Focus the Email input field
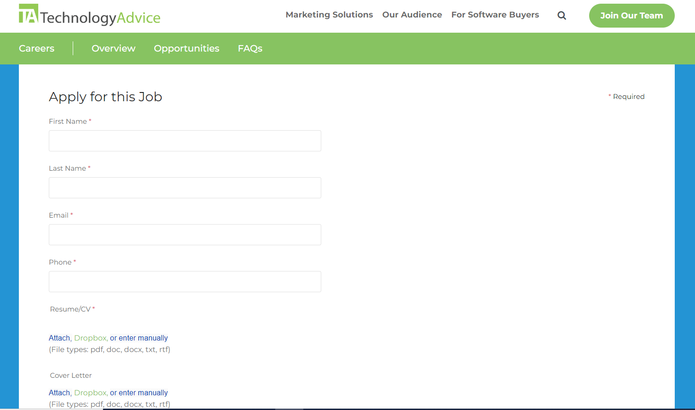The image size is (695, 410). coord(184,235)
